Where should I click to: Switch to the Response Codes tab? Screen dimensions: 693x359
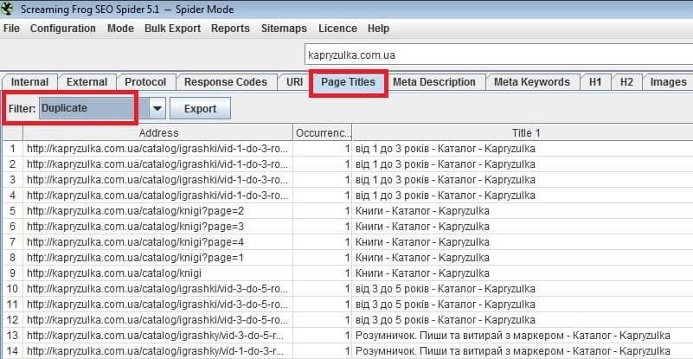tap(226, 82)
